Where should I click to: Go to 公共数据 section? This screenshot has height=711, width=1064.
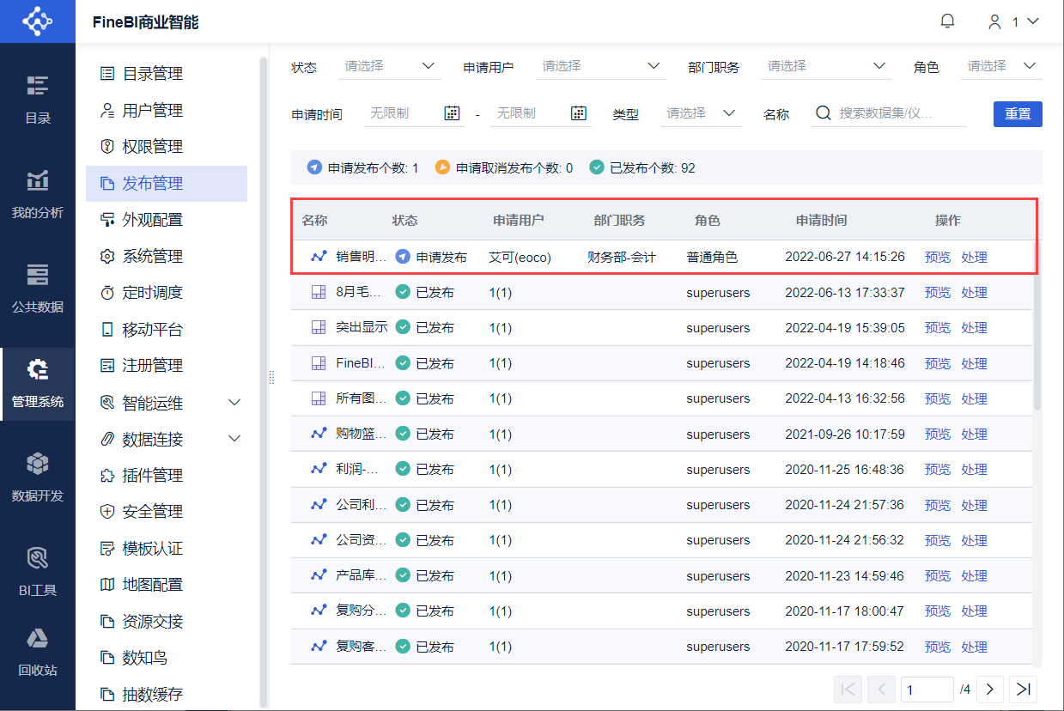coord(38,289)
